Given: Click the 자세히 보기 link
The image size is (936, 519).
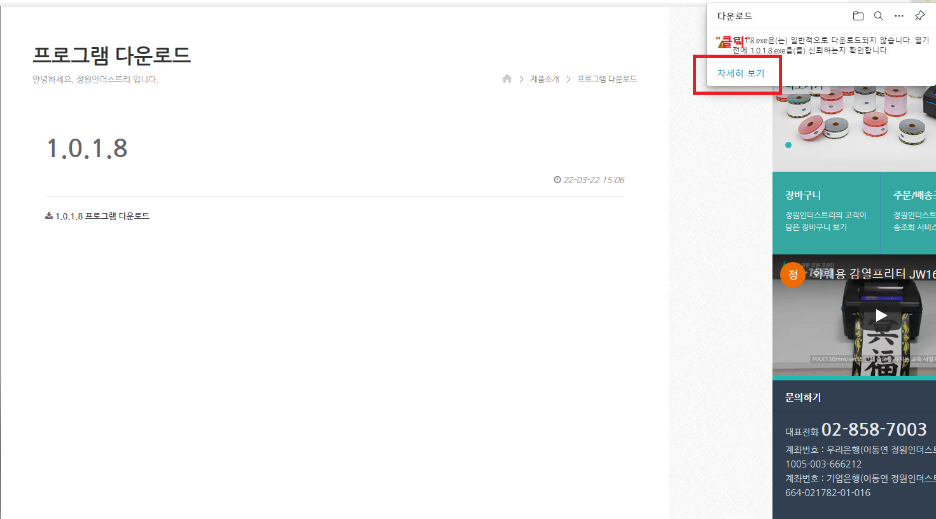Looking at the screenshot, I should [741, 73].
